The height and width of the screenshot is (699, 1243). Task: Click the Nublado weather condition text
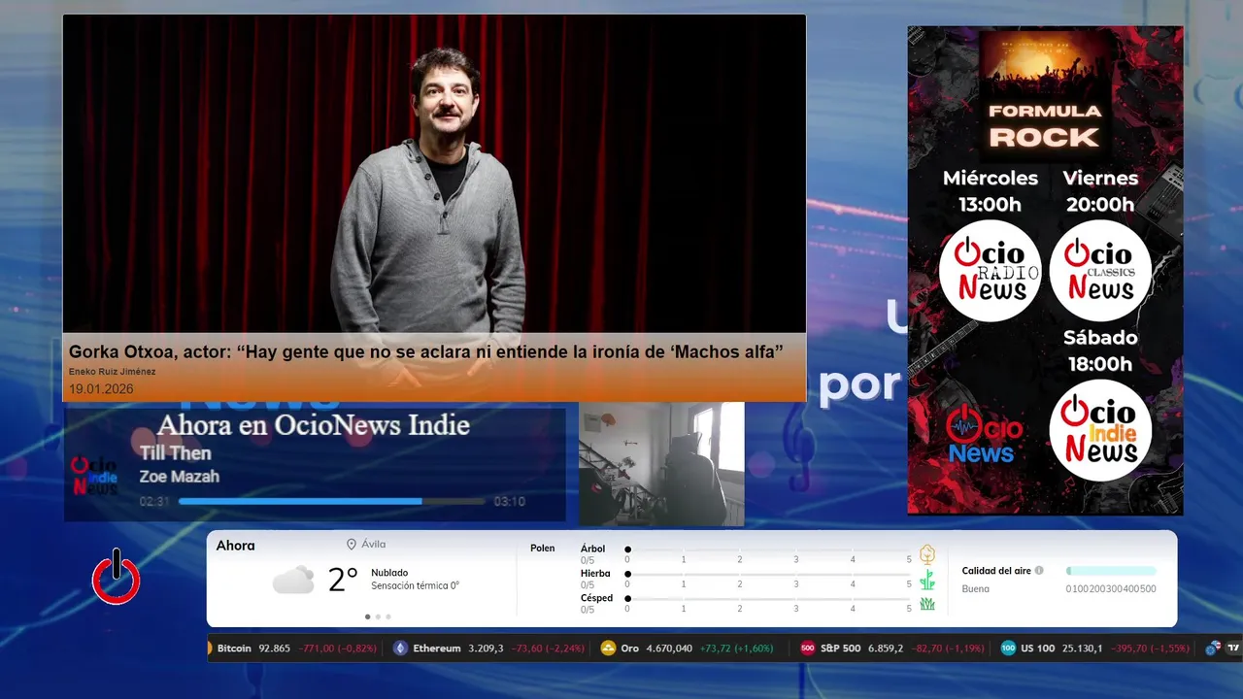pyautogui.click(x=389, y=573)
